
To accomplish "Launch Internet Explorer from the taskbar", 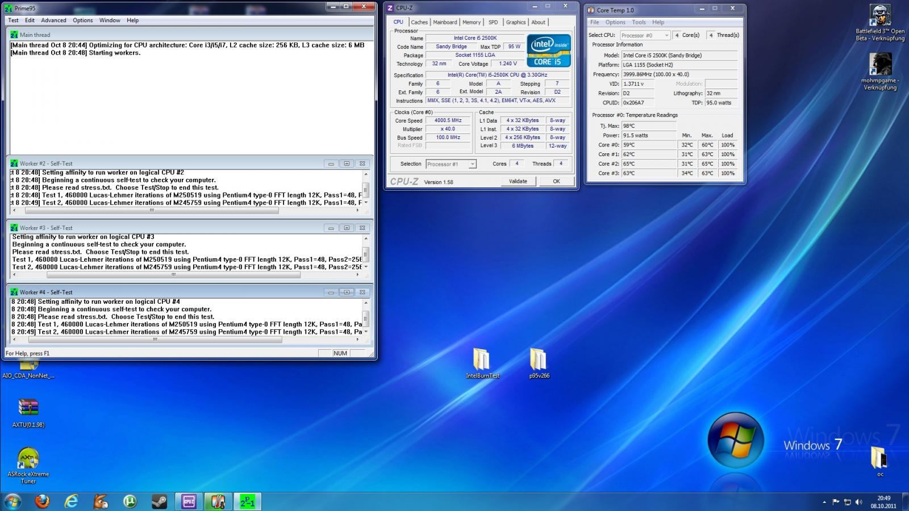I will pyautogui.click(x=72, y=501).
